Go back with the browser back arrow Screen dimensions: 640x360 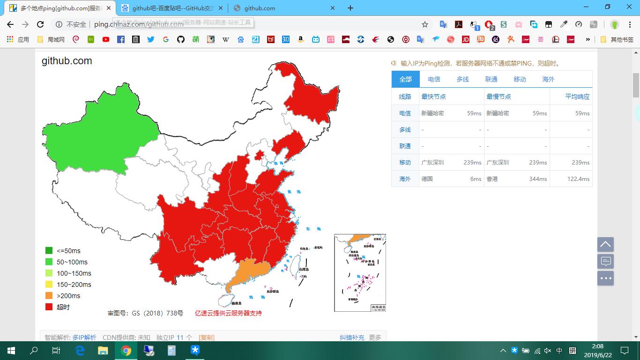(10, 24)
